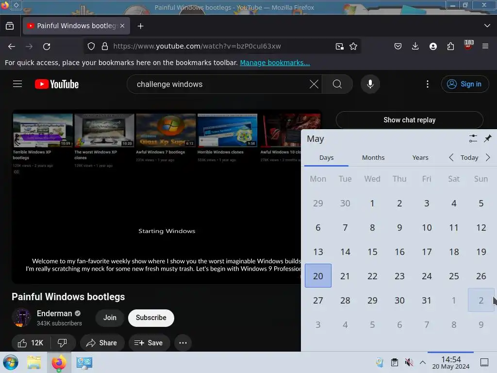Open the Manage bookmarks link
Viewport: 497px width, 373px height.
275,63
